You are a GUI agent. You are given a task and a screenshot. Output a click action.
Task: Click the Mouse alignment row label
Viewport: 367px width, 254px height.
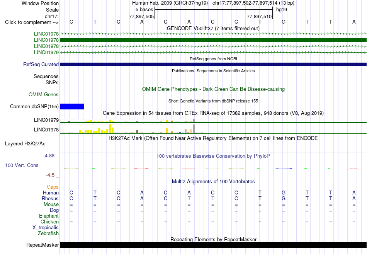point(51,205)
